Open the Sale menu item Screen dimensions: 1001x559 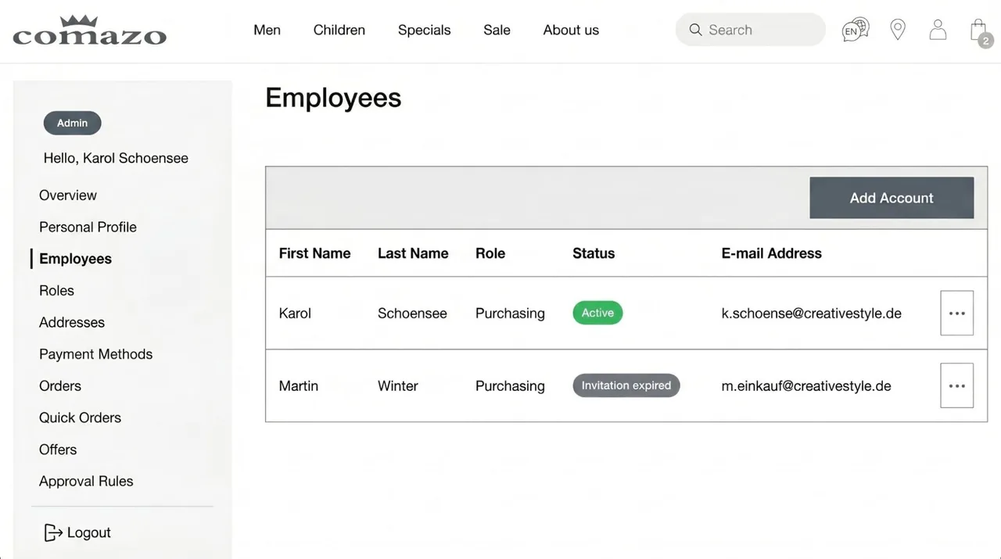(x=497, y=30)
